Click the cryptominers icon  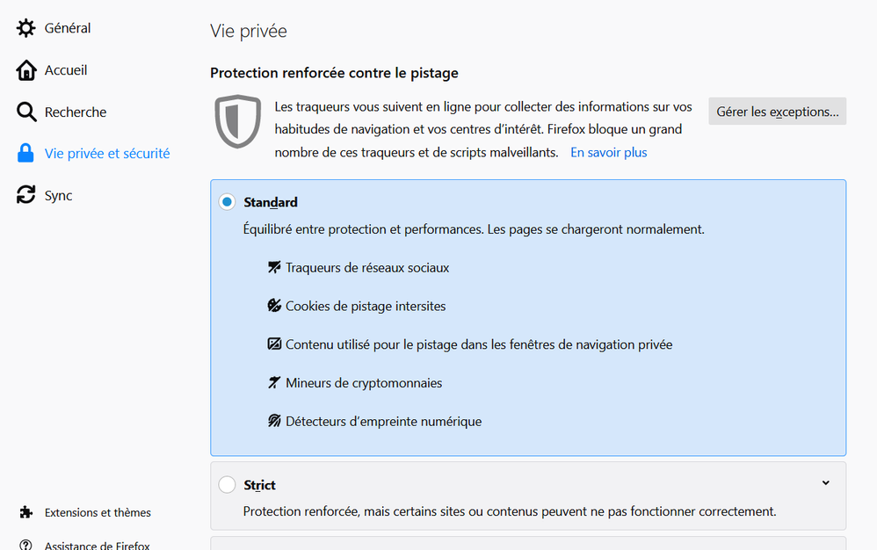point(274,382)
